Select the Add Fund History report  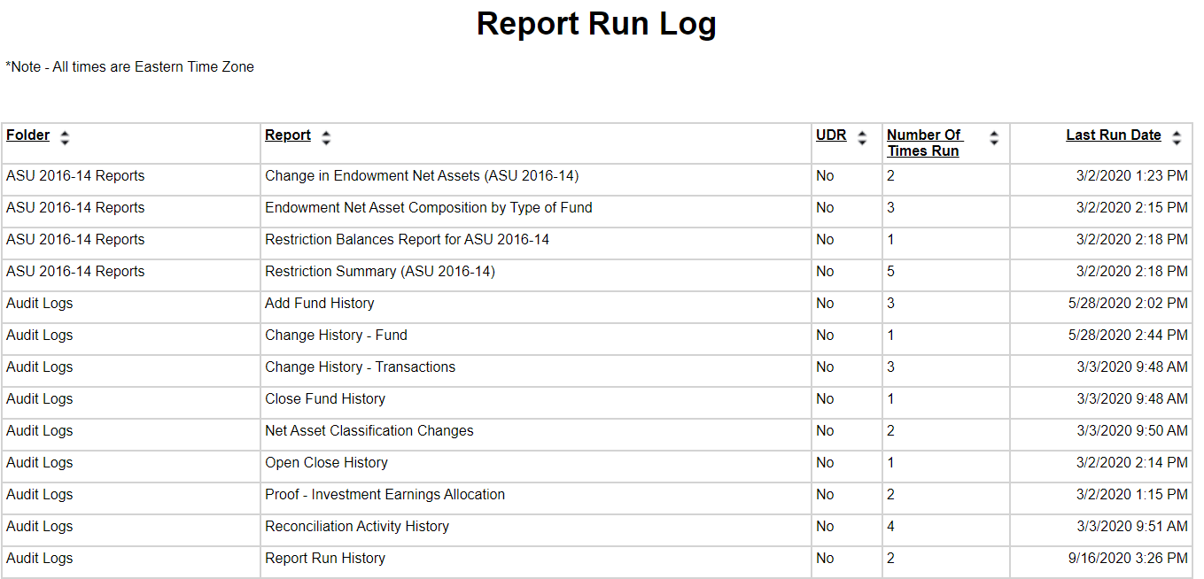point(320,304)
